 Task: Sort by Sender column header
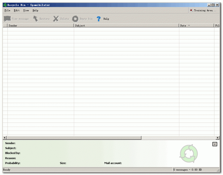click(41, 26)
